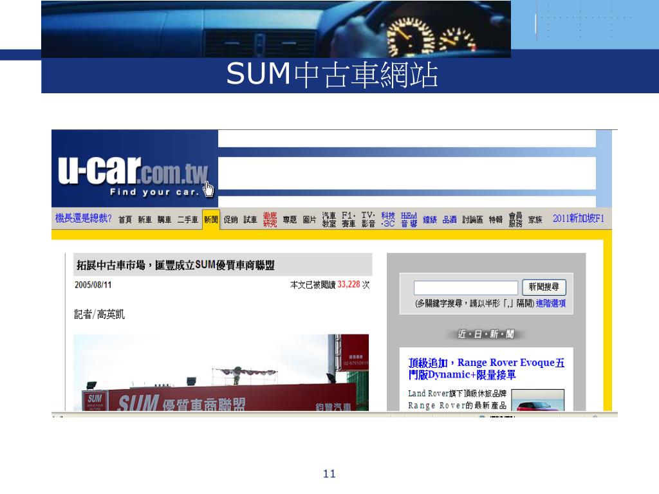Click the 新聞搜尋 button

544,288
